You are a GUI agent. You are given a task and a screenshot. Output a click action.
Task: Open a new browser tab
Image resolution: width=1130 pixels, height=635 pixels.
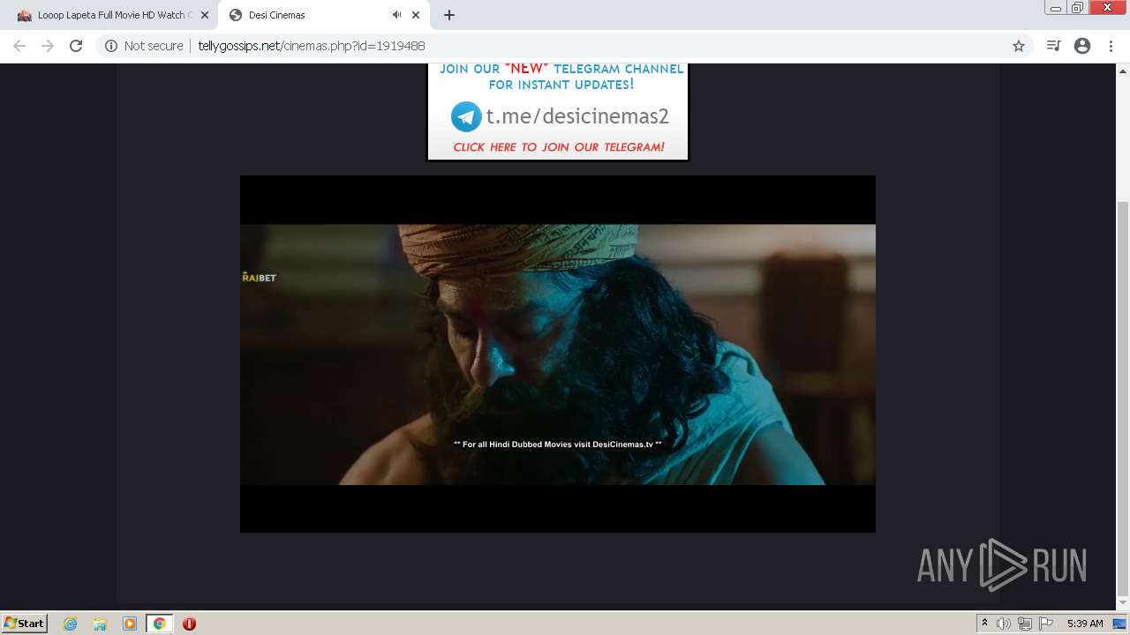click(449, 15)
